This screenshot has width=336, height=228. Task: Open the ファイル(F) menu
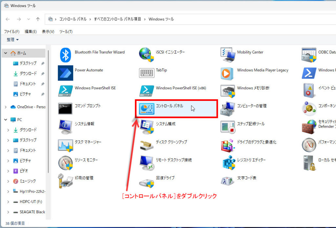[11, 32]
